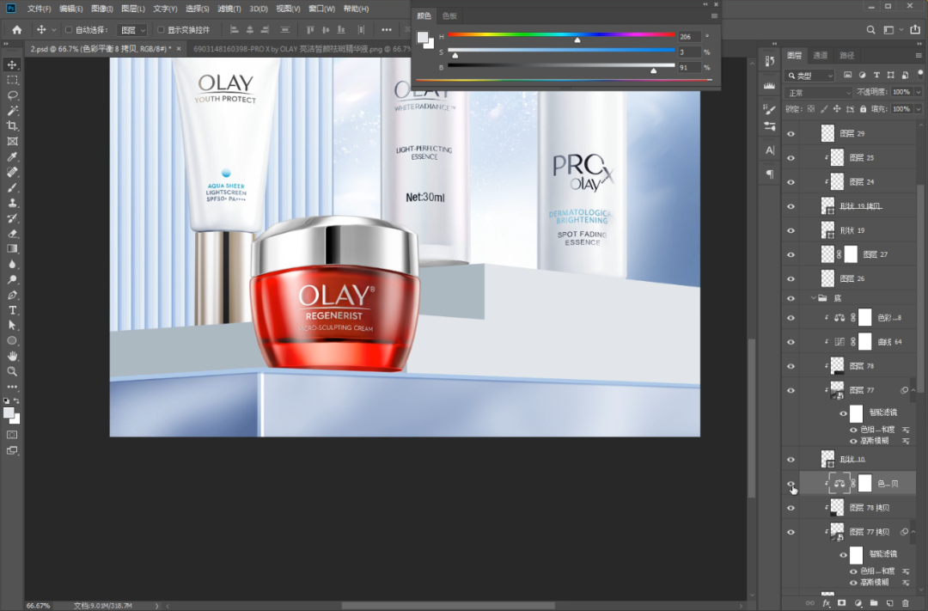Switch to the PRO X by OLAY png document tab
928x611 pixels.
click(302, 49)
